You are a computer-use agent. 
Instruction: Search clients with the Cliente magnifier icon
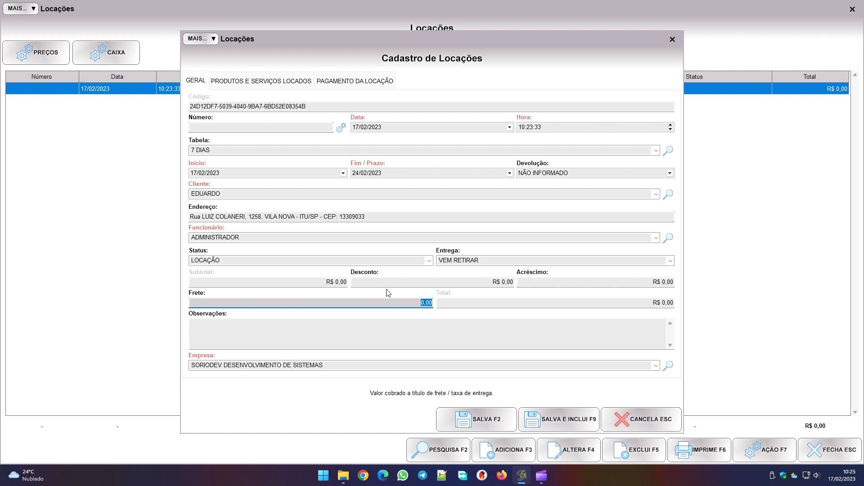click(668, 194)
